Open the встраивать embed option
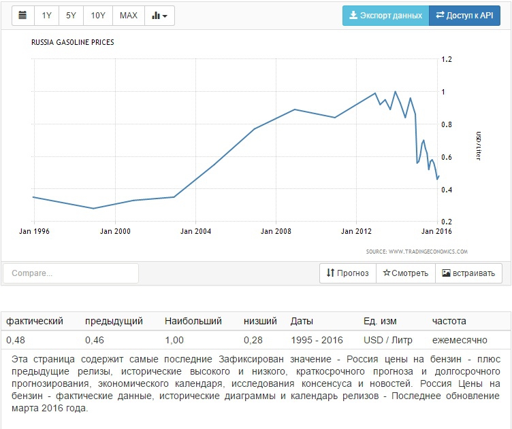This screenshot has height=429, width=512. coord(468,273)
